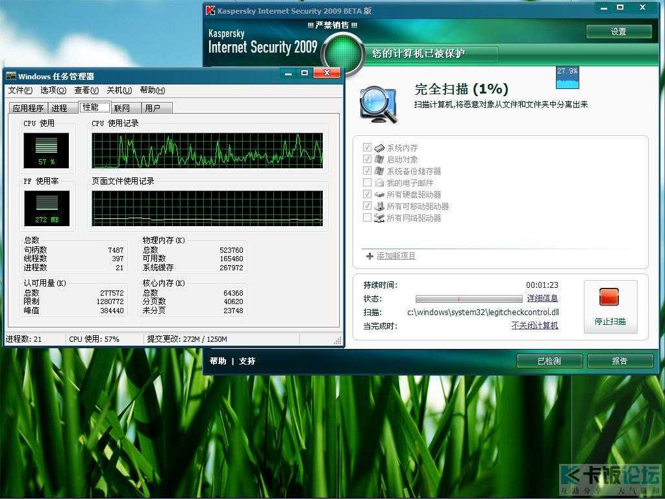Click the red stop scan square icon

click(x=609, y=296)
